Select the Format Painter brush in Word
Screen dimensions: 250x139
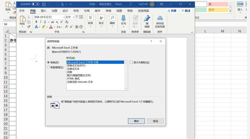[29, 27]
